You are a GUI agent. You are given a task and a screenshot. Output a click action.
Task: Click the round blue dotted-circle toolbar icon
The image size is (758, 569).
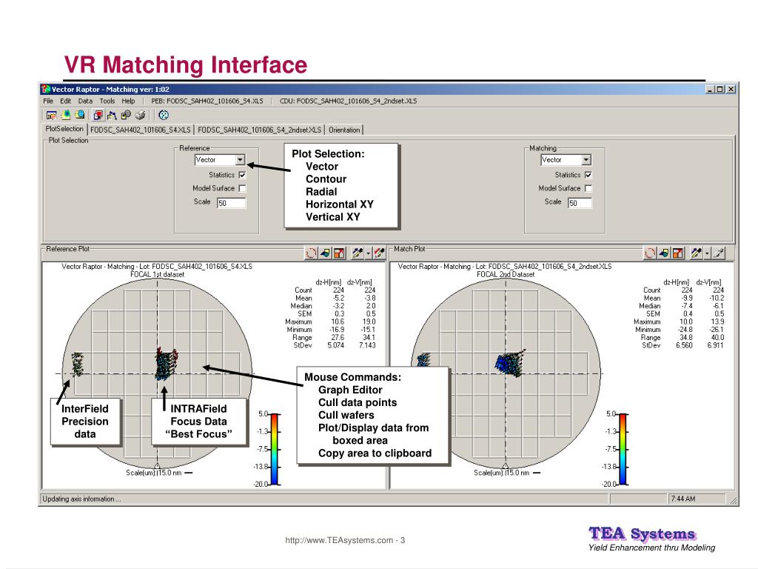tap(164, 115)
